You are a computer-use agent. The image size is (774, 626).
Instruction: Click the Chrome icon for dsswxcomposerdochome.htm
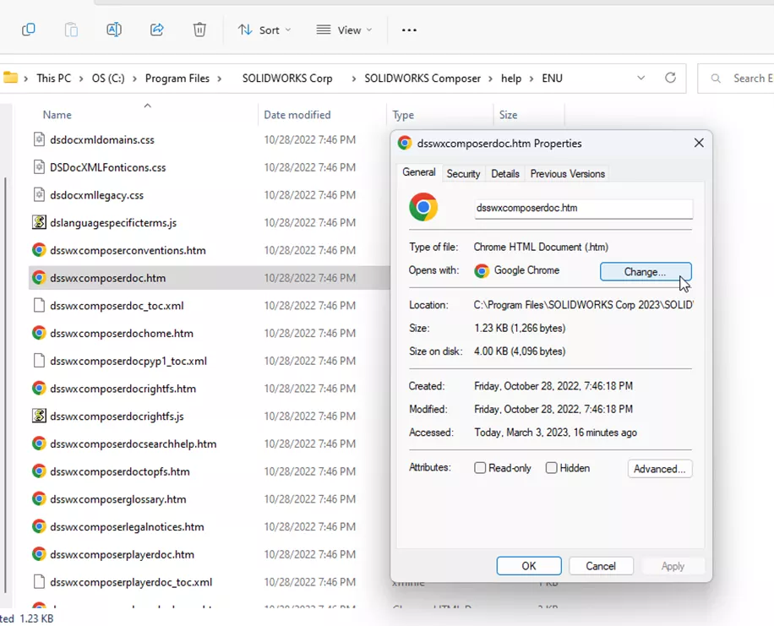37,333
